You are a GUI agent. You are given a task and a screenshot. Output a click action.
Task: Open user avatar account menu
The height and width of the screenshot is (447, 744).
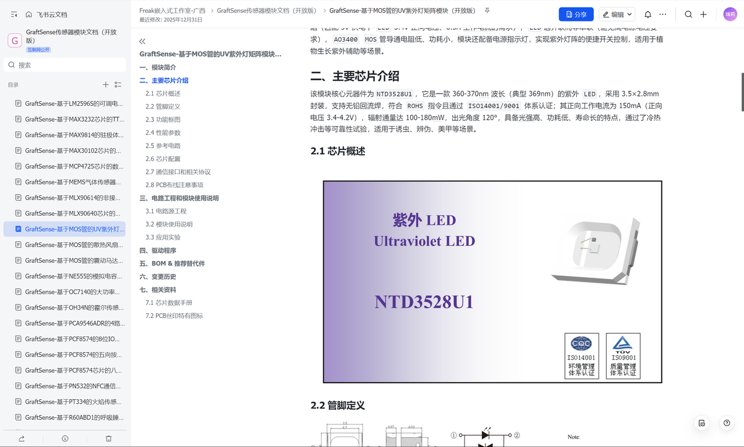point(730,15)
